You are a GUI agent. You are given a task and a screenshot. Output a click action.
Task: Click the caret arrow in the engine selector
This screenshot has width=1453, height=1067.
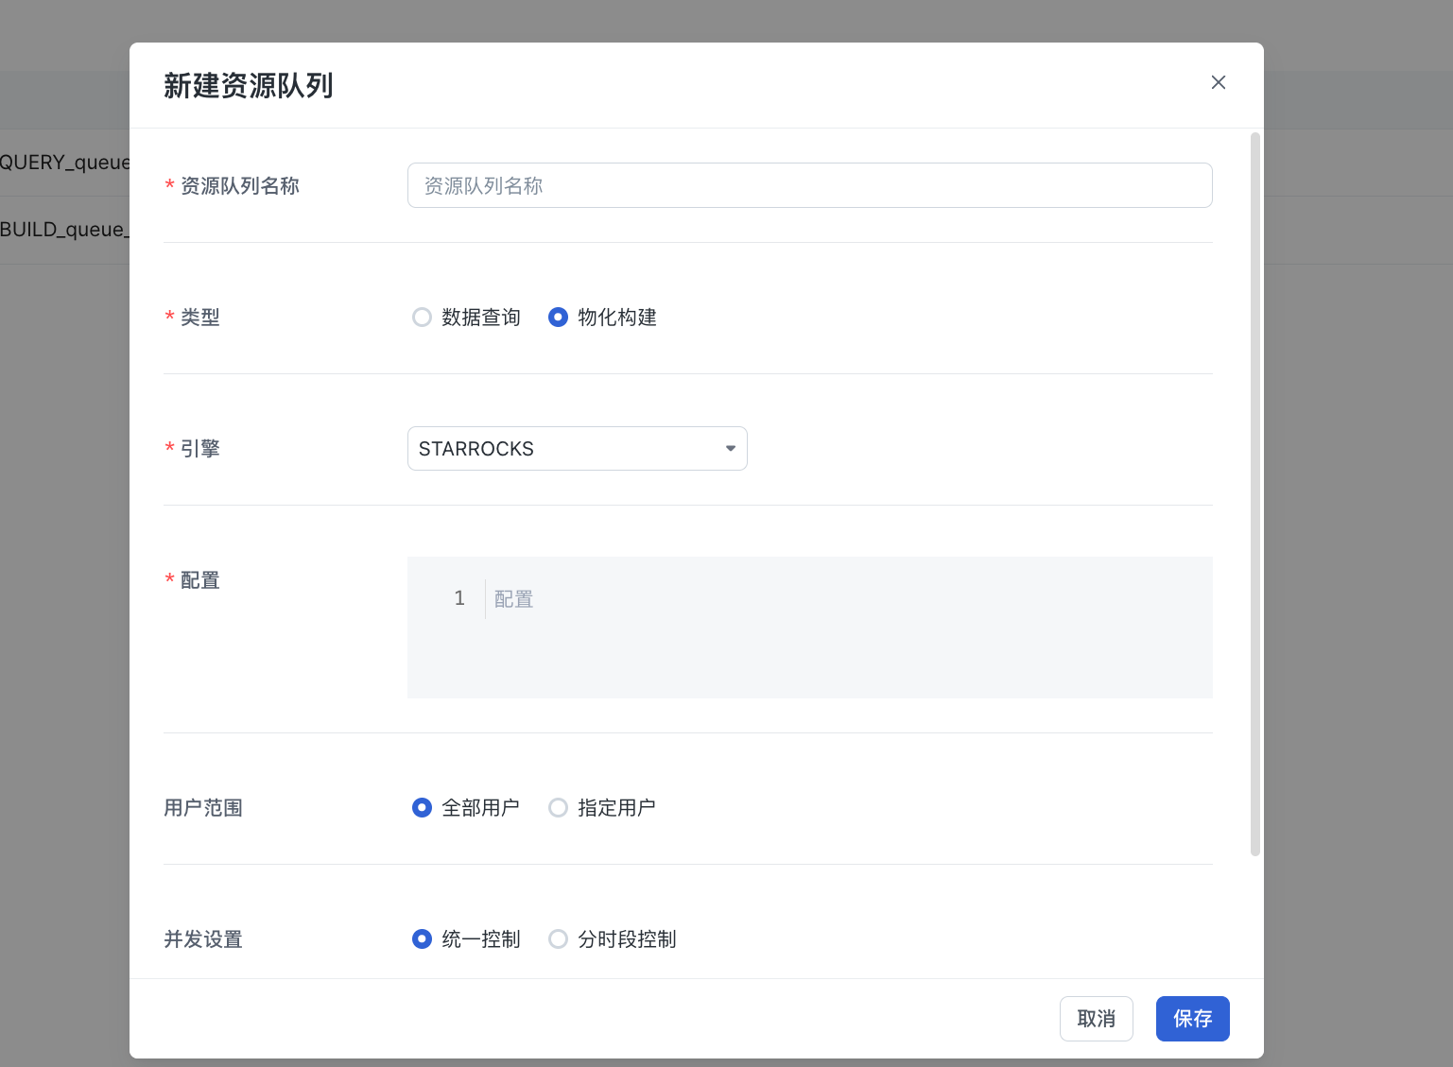[730, 449]
